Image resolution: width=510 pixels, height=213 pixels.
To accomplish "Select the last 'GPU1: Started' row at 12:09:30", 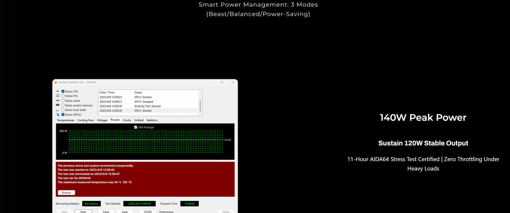I will (x=149, y=111).
